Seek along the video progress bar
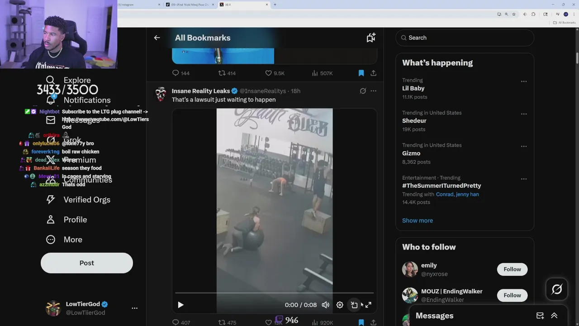The width and height of the screenshot is (579, 326). pos(275,293)
